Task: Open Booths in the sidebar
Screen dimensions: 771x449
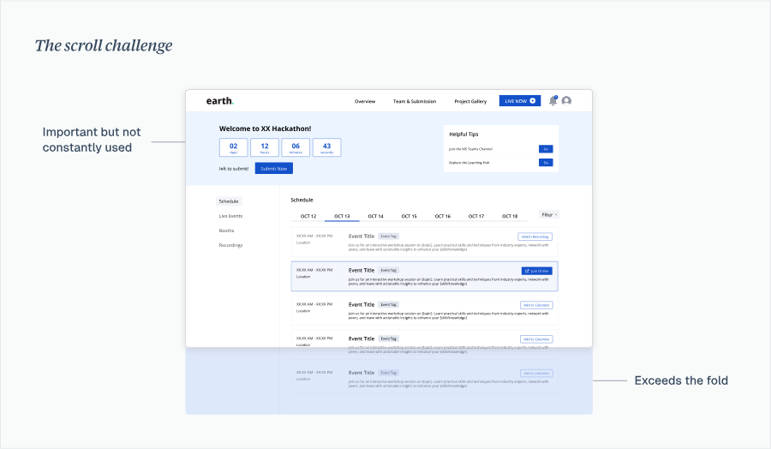Action: [226, 230]
